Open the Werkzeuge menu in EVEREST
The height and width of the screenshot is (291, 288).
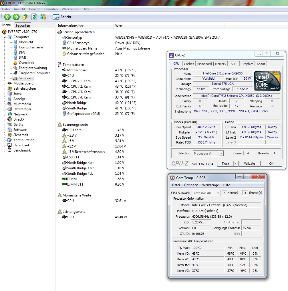tap(70, 9)
